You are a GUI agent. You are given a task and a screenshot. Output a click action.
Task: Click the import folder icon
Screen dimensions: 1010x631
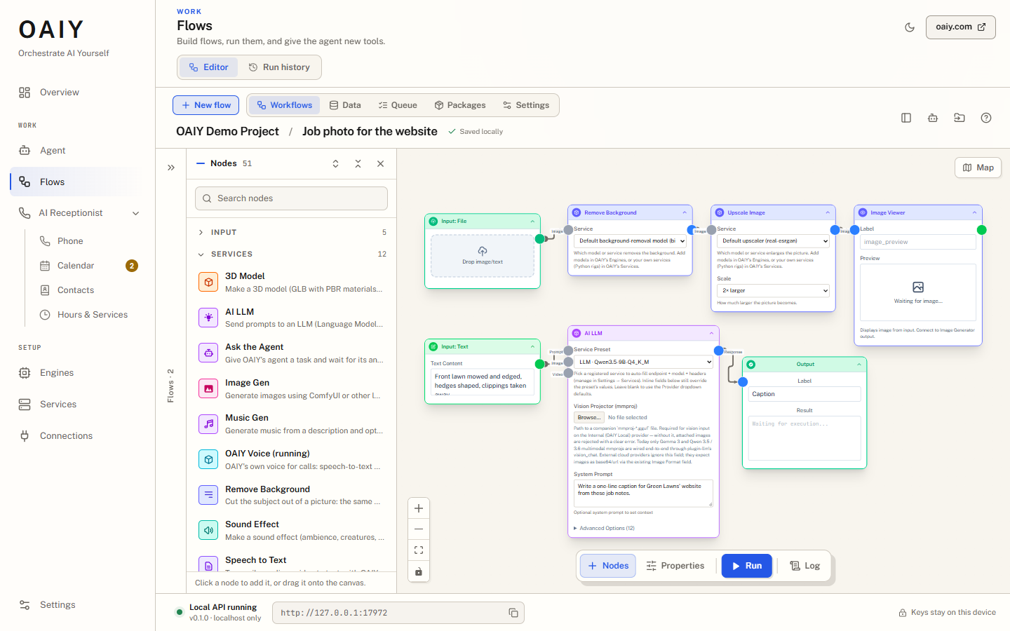point(959,118)
